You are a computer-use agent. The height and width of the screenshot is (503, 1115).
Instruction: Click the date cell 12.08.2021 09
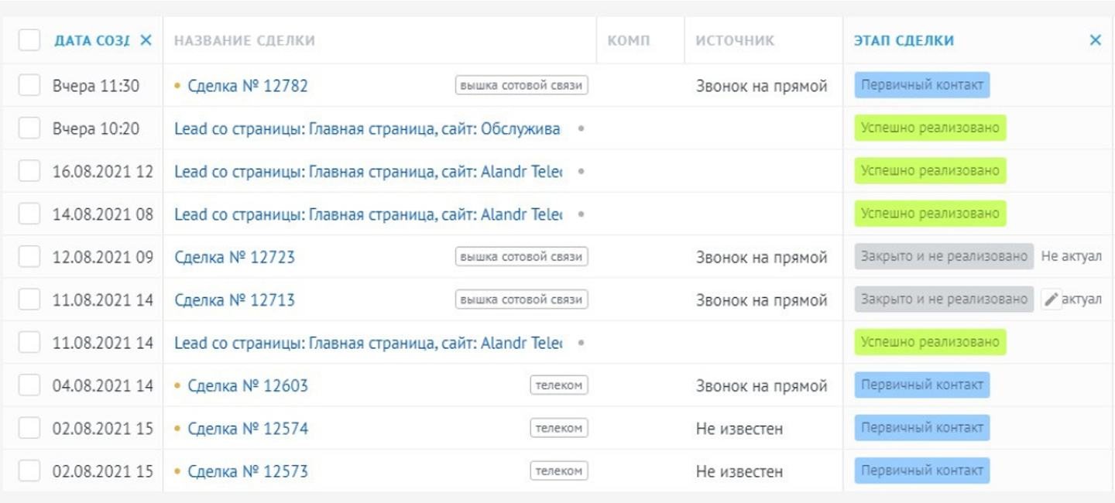coord(103,257)
